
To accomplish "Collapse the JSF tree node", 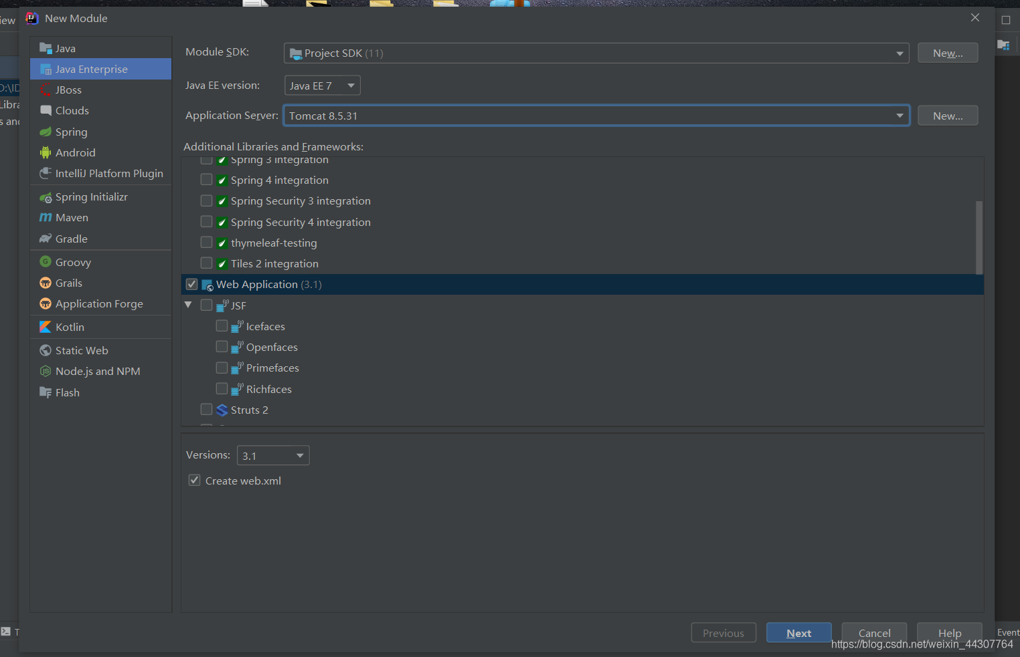I will point(188,305).
